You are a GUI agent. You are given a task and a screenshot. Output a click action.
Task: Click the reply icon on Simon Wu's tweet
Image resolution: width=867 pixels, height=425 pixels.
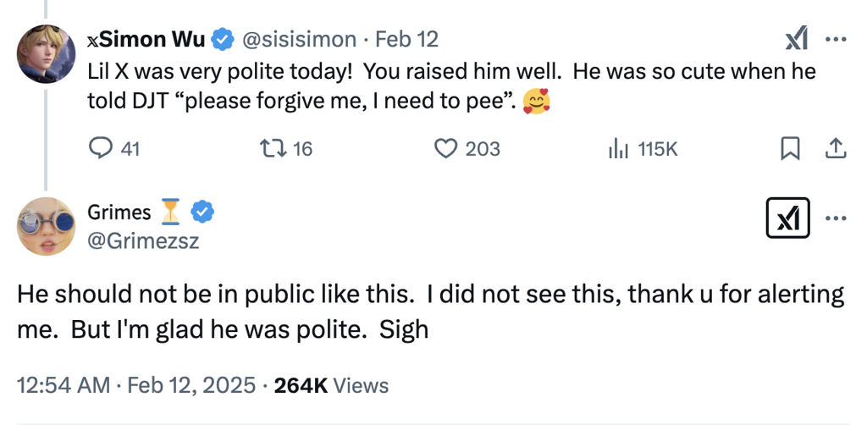[101, 149]
